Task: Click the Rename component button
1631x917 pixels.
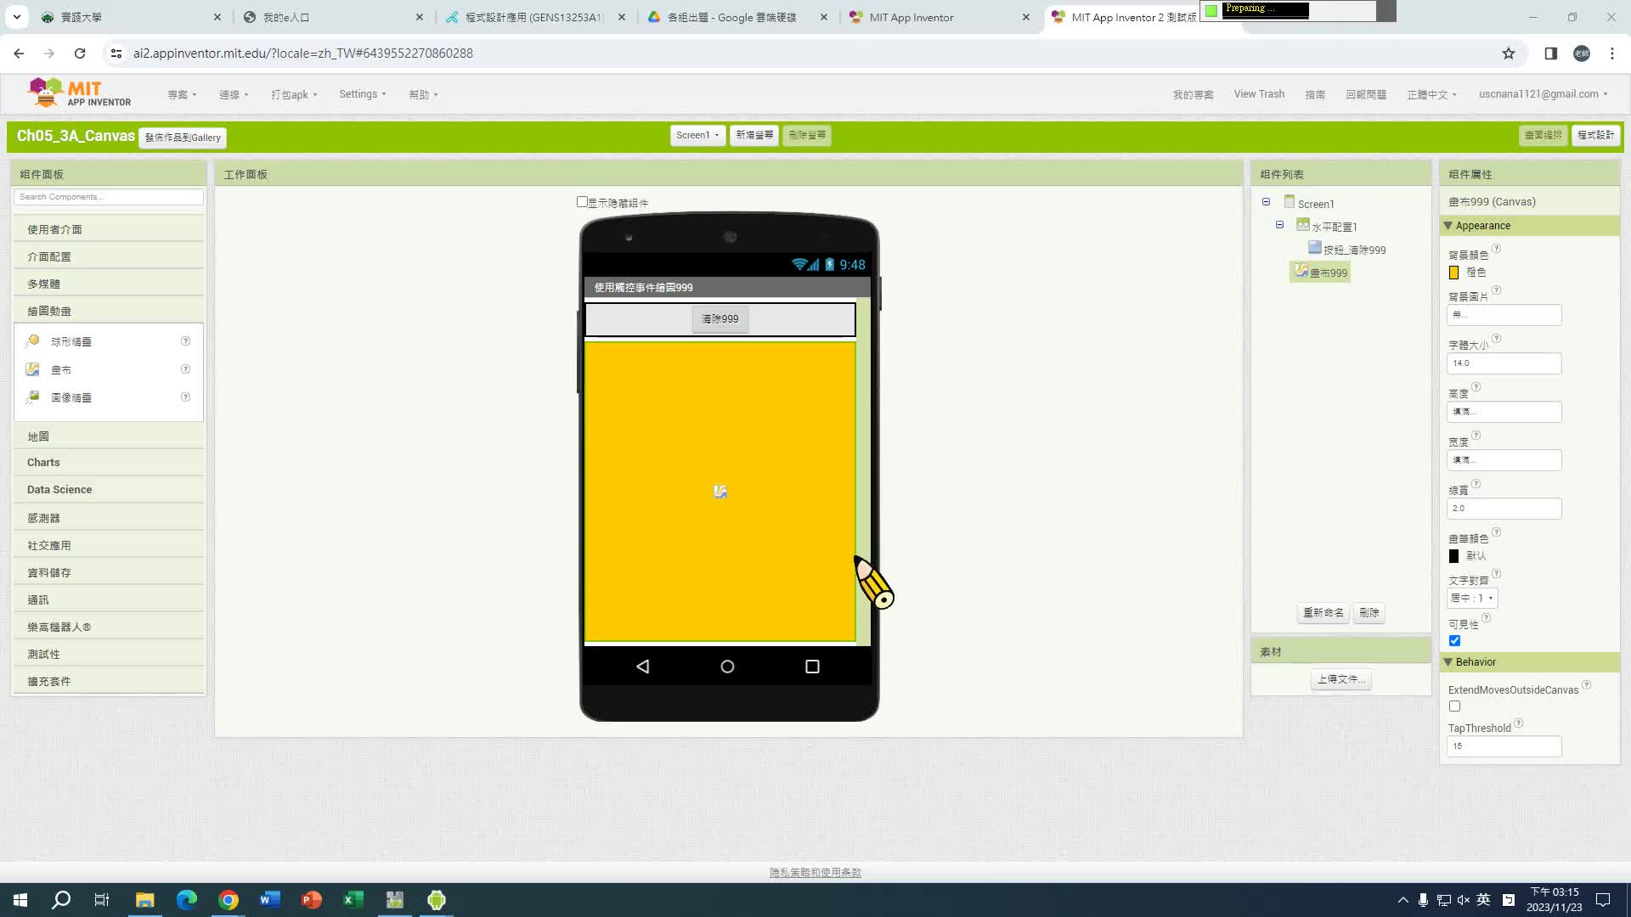Action: click(x=1323, y=613)
